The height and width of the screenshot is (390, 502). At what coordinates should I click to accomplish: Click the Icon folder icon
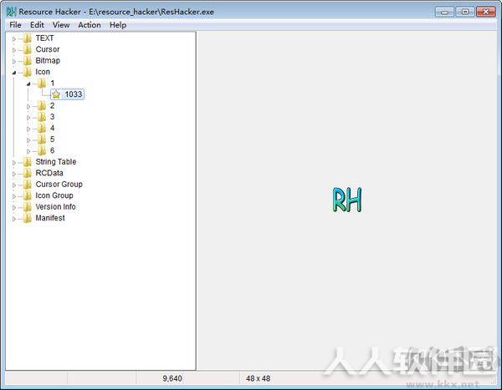(28, 72)
